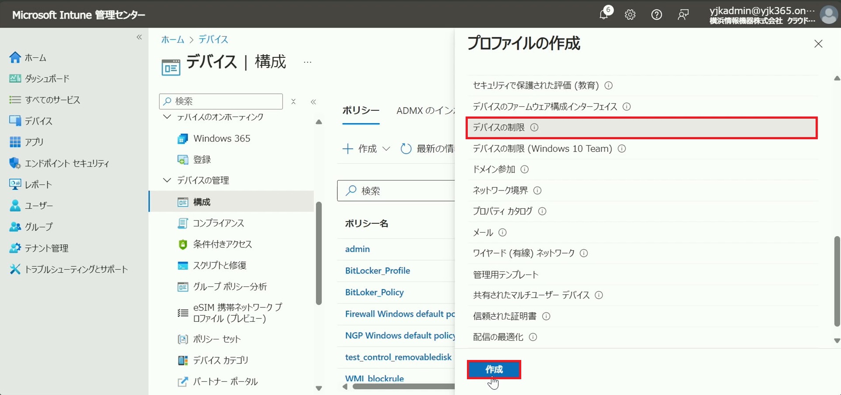The image size is (841, 395).
Task: Click the policy list search field
Action: (x=396, y=190)
